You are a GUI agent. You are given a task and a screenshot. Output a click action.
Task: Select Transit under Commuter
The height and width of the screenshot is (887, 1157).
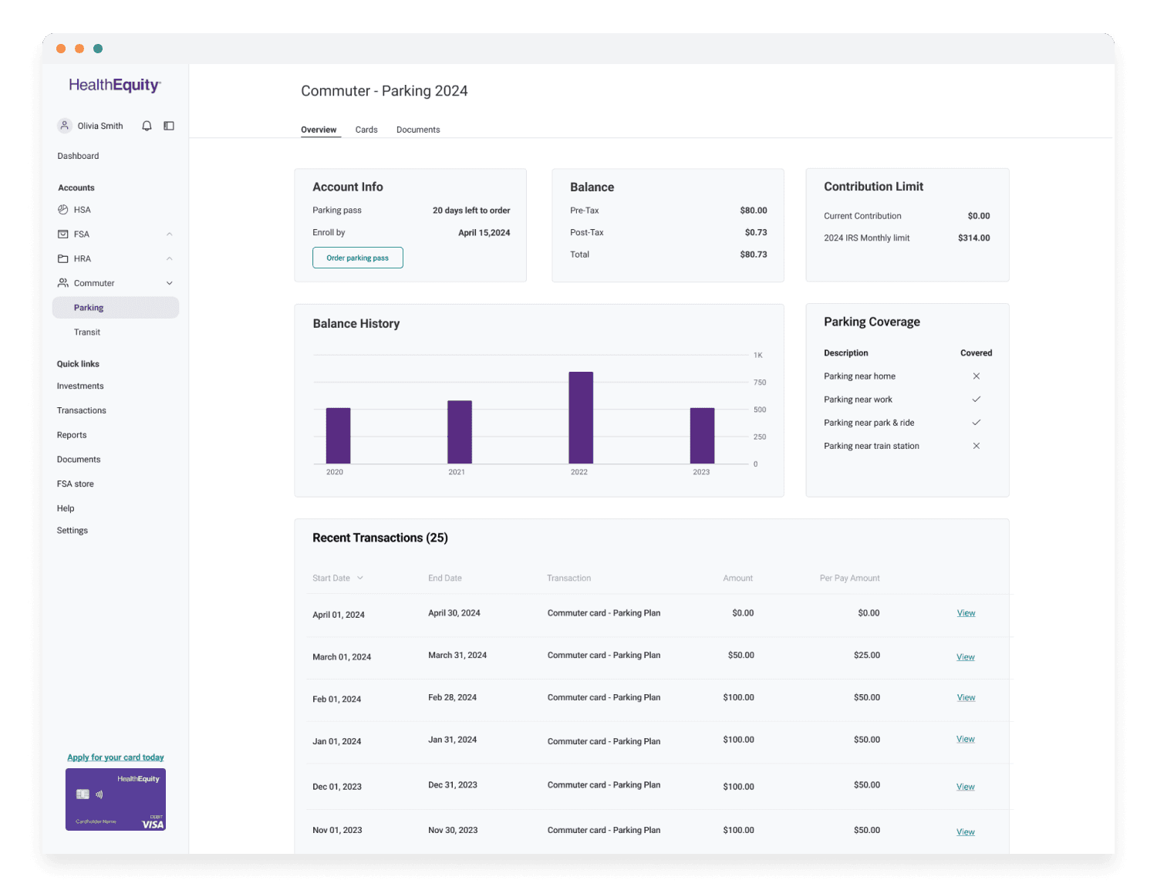pyautogui.click(x=87, y=332)
